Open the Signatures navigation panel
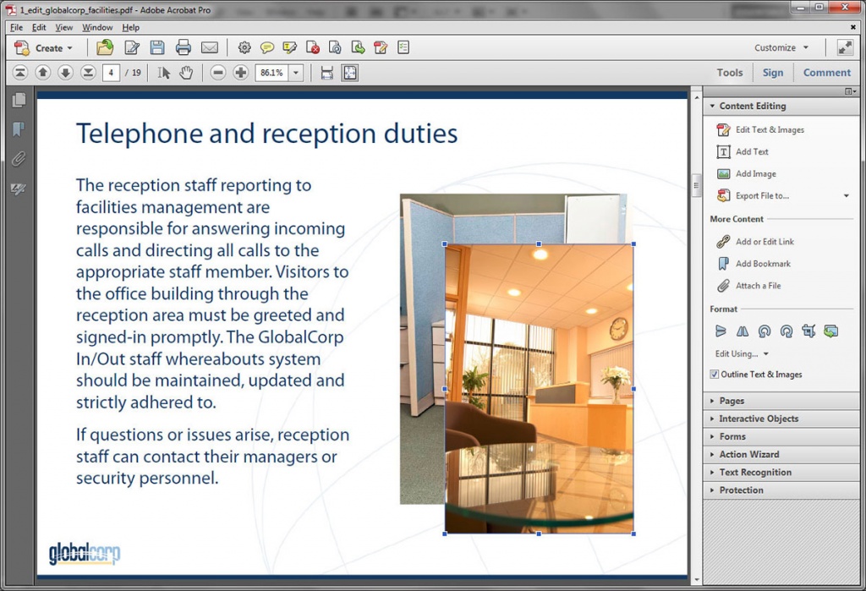 [x=19, y=189]
